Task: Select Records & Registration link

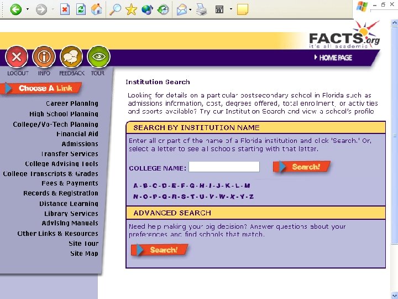Action: pyautogui.click(x=61, y=193)
